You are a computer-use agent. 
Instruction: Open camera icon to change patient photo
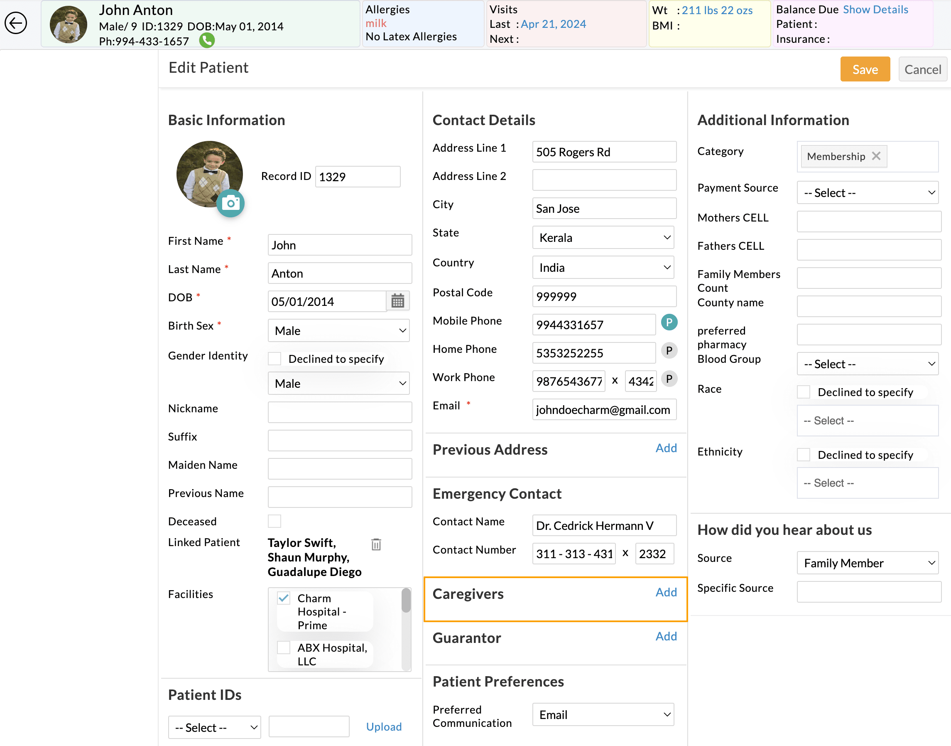[230, 203]
